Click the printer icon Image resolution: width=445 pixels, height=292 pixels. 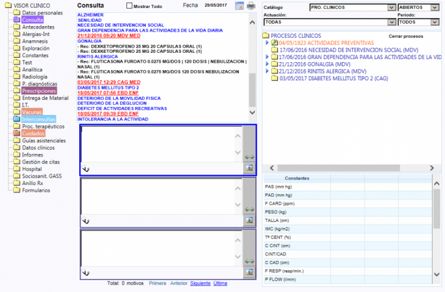click(251, 6)
